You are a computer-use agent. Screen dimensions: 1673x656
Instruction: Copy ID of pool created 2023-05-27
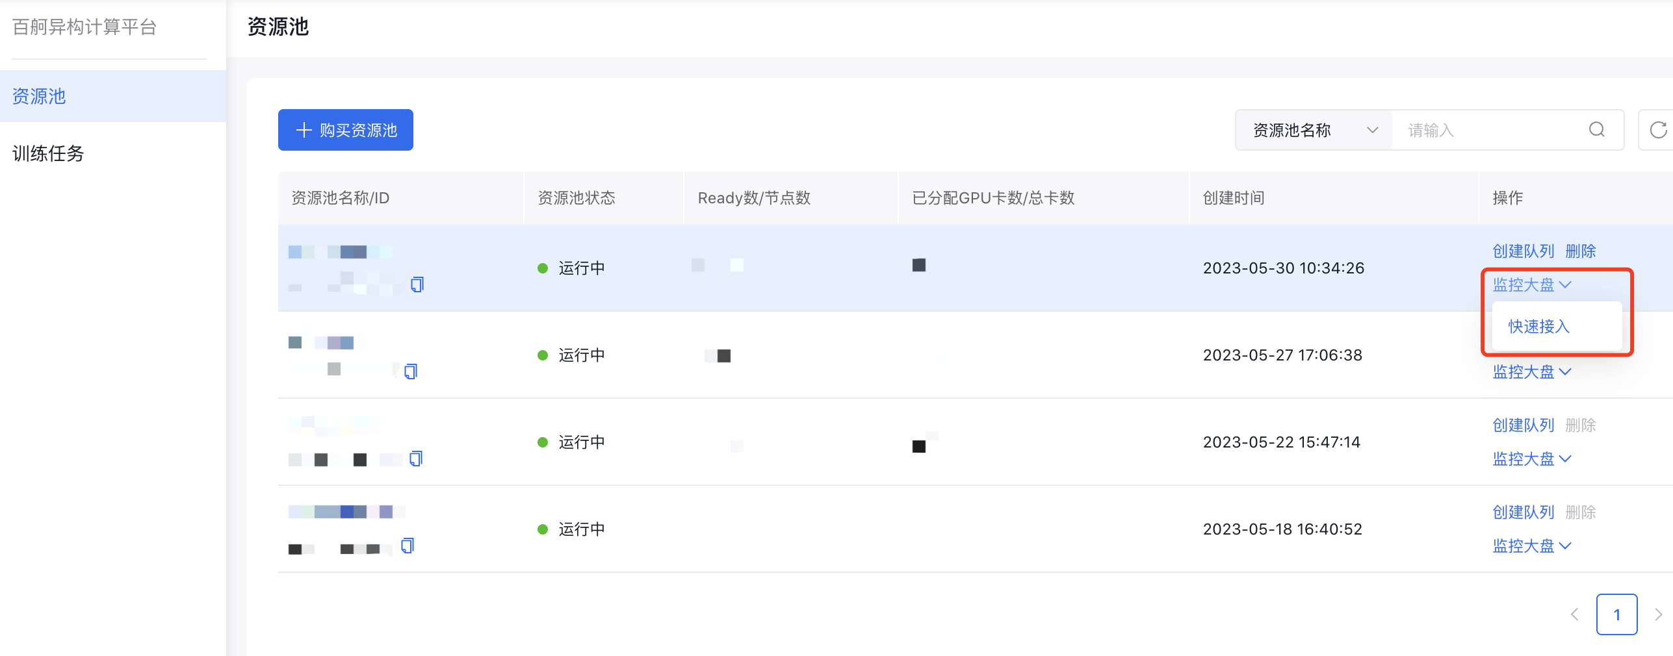point(411,371)
